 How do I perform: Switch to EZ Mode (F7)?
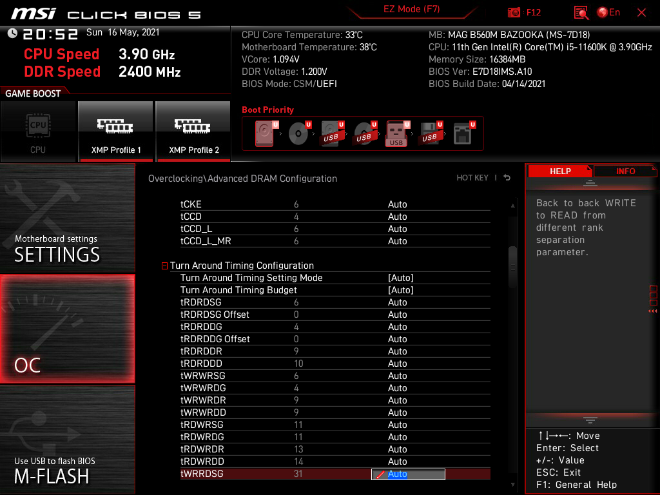tap(412, 9)
